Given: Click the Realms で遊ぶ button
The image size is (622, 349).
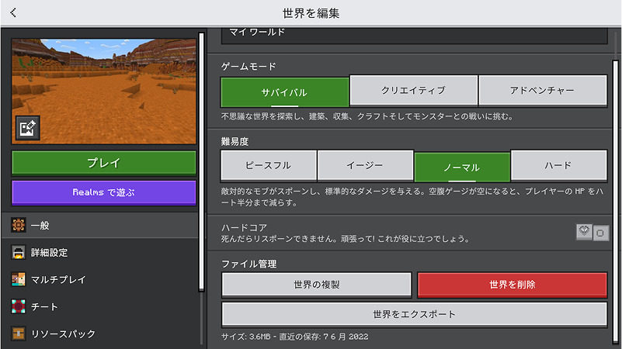Looking at the screenshot, I should coord(104,192).
